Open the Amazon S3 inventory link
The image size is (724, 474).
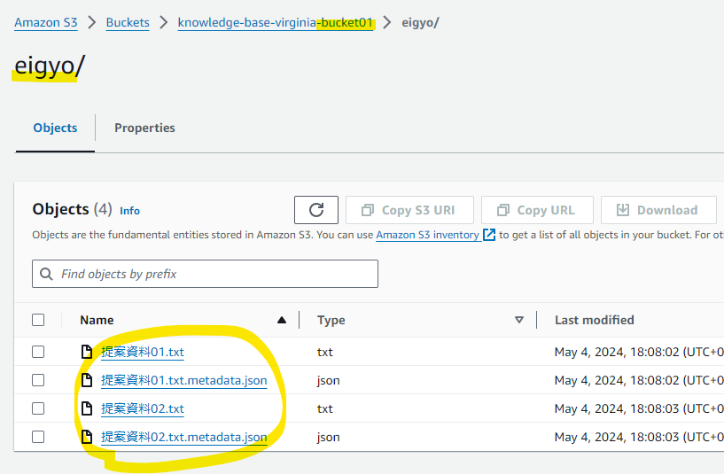[427, 235]
